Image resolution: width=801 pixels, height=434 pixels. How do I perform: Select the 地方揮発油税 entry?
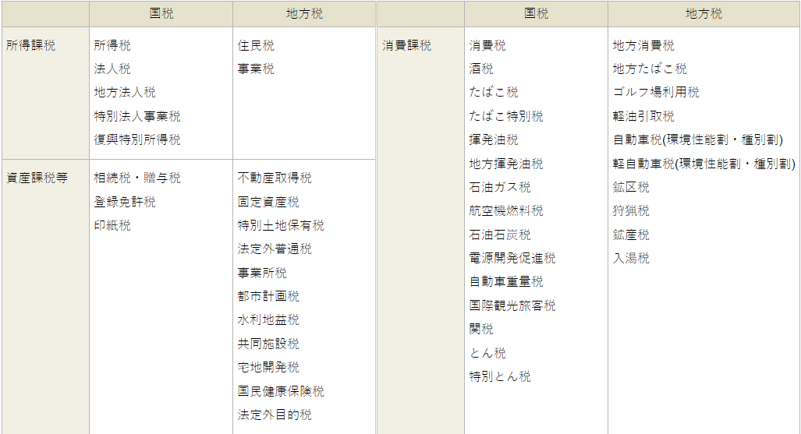coord(506,164)
